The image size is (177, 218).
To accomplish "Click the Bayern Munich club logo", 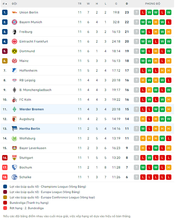I will (x=14, y=22).
